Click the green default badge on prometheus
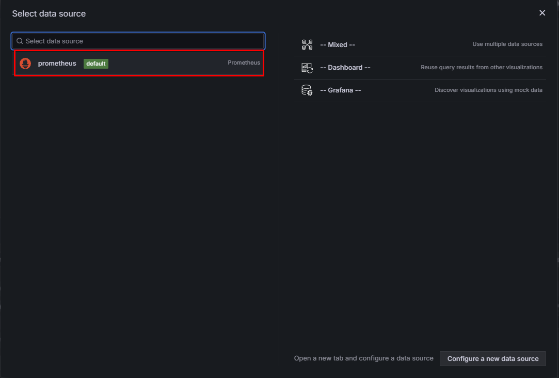Image resolution: width=559 pixels, height=378 pixels. click(x=95, y=64)
